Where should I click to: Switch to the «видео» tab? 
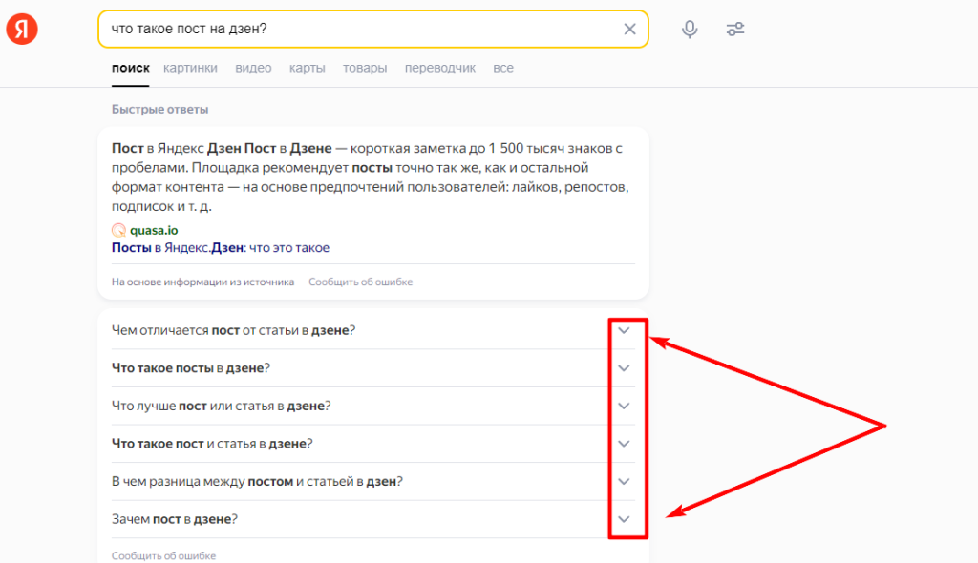click(x=253, y=68)
